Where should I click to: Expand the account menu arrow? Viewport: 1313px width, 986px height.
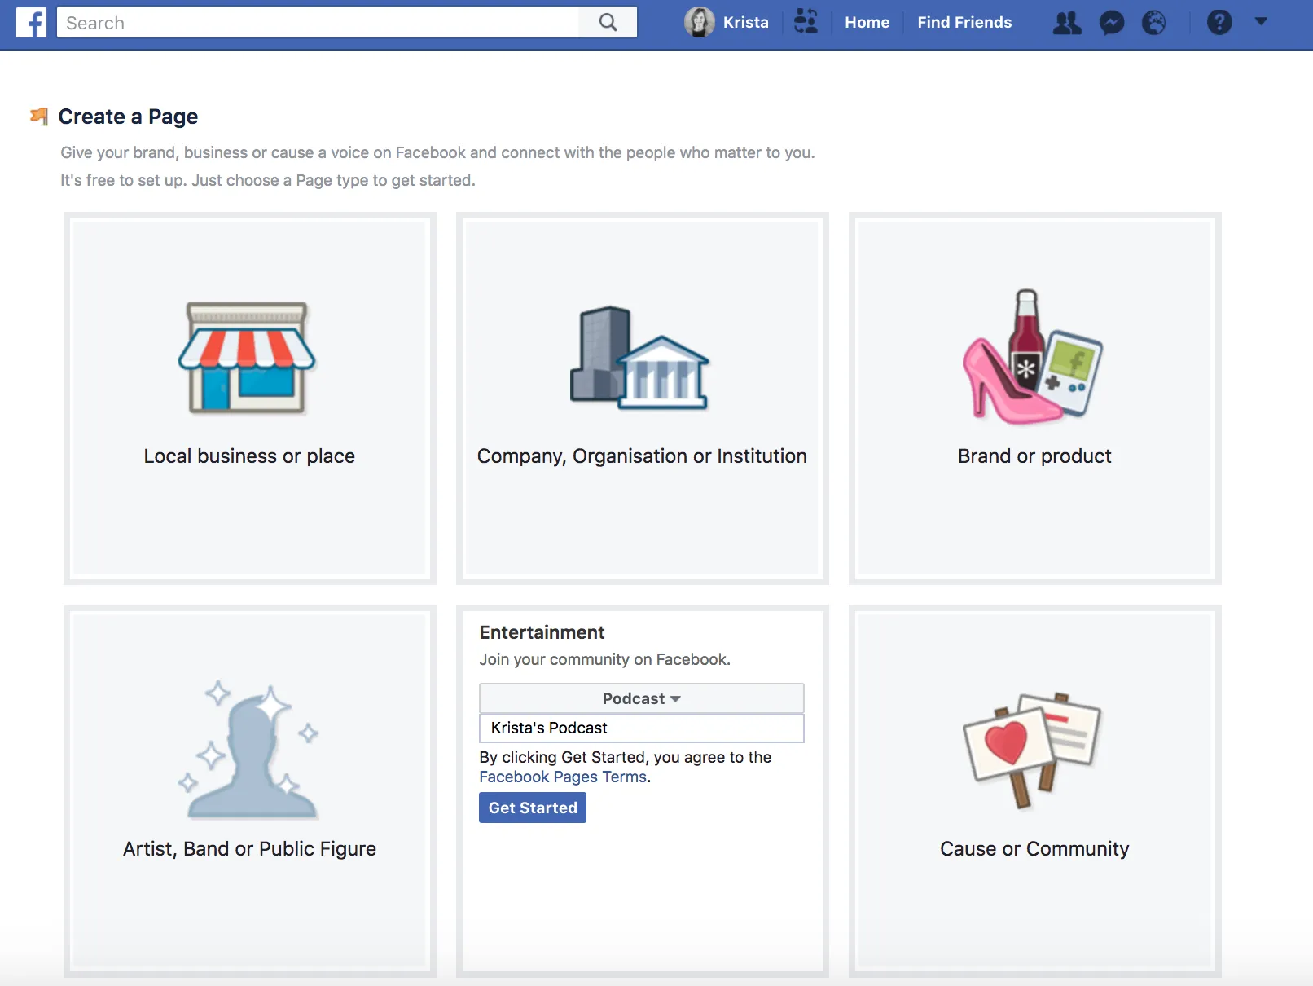1261,22
